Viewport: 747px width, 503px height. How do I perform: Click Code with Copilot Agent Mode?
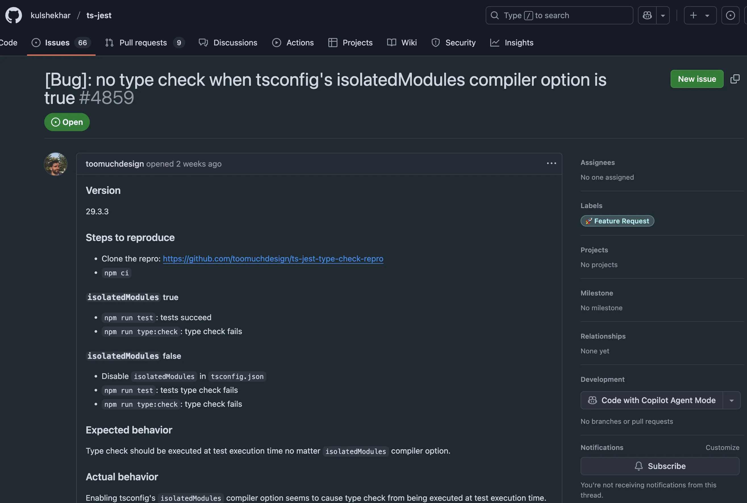click(x=652, y=400)
